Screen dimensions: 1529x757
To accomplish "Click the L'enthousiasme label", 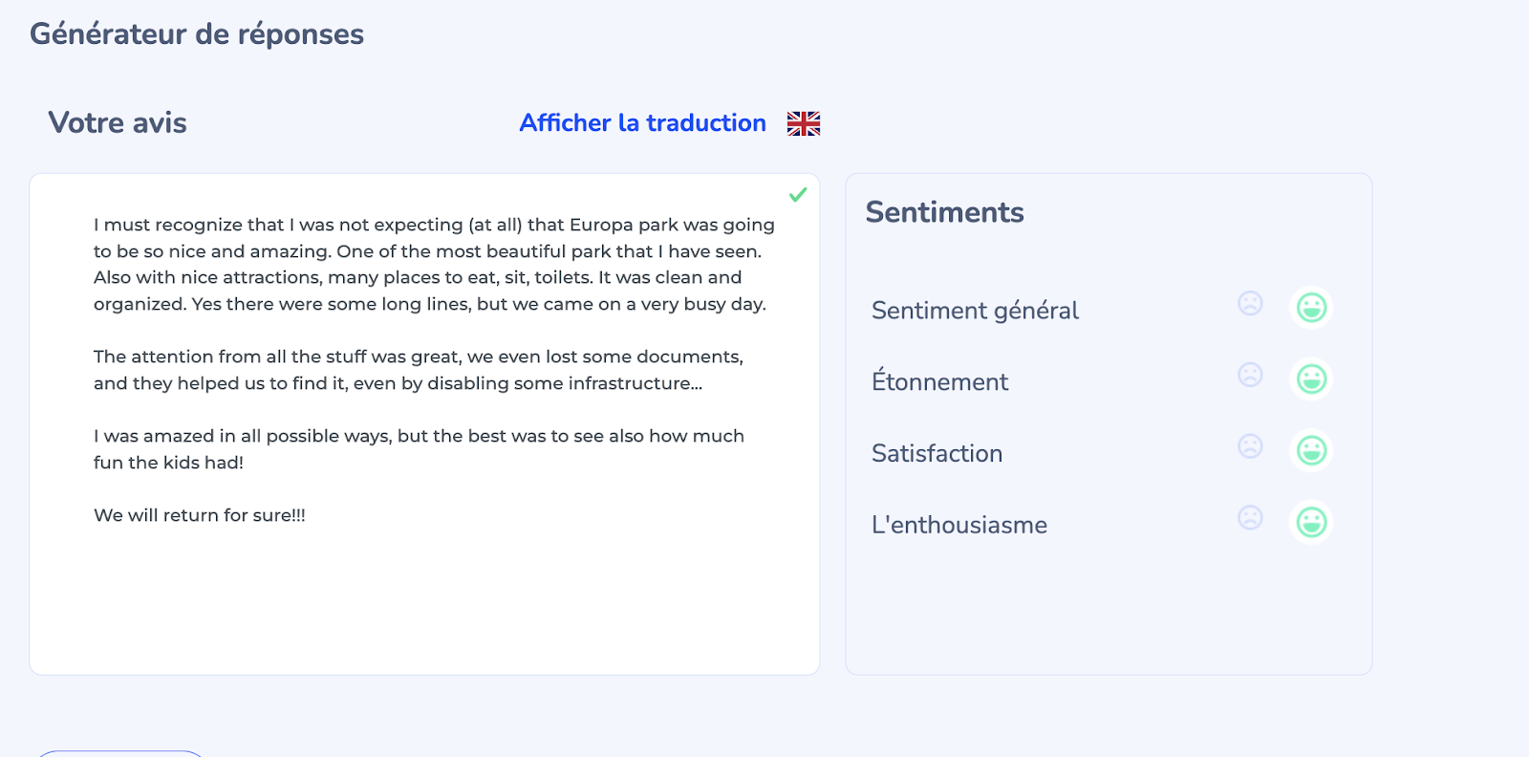I will tap(958, 526).
